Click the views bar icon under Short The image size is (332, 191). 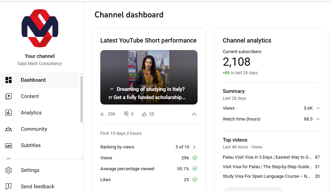(102, 114)
